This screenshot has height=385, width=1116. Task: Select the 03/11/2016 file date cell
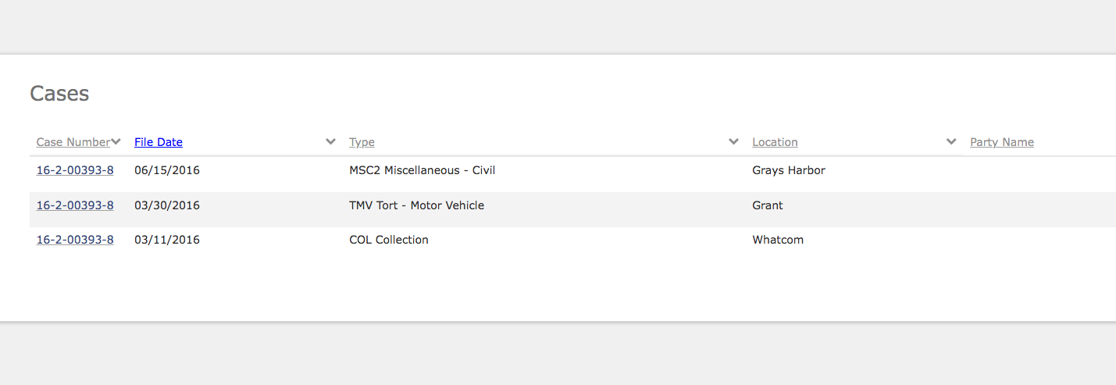(167, 240)
